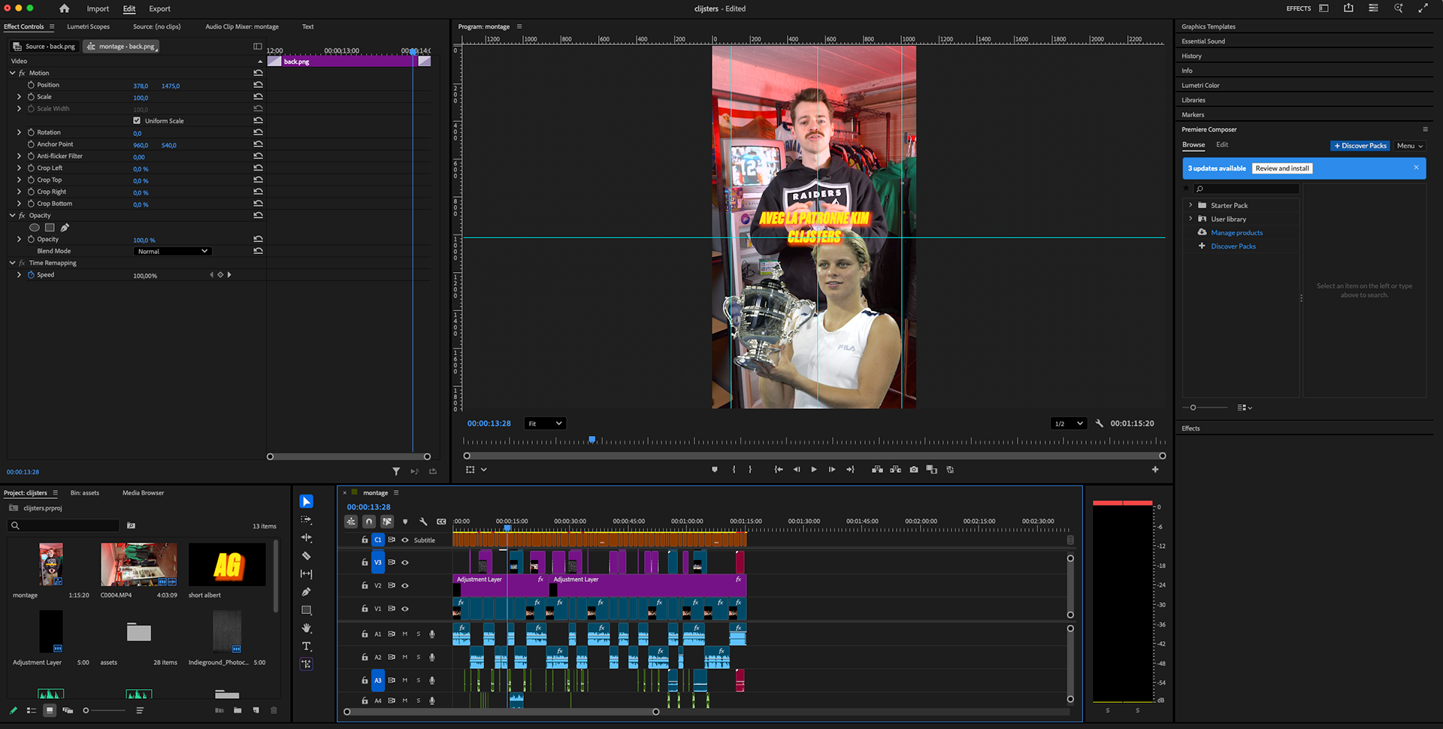Click Rectangle mask tool under Opacity
The height and width of the screenshot is (729, 1443).
tap(50, 227)
